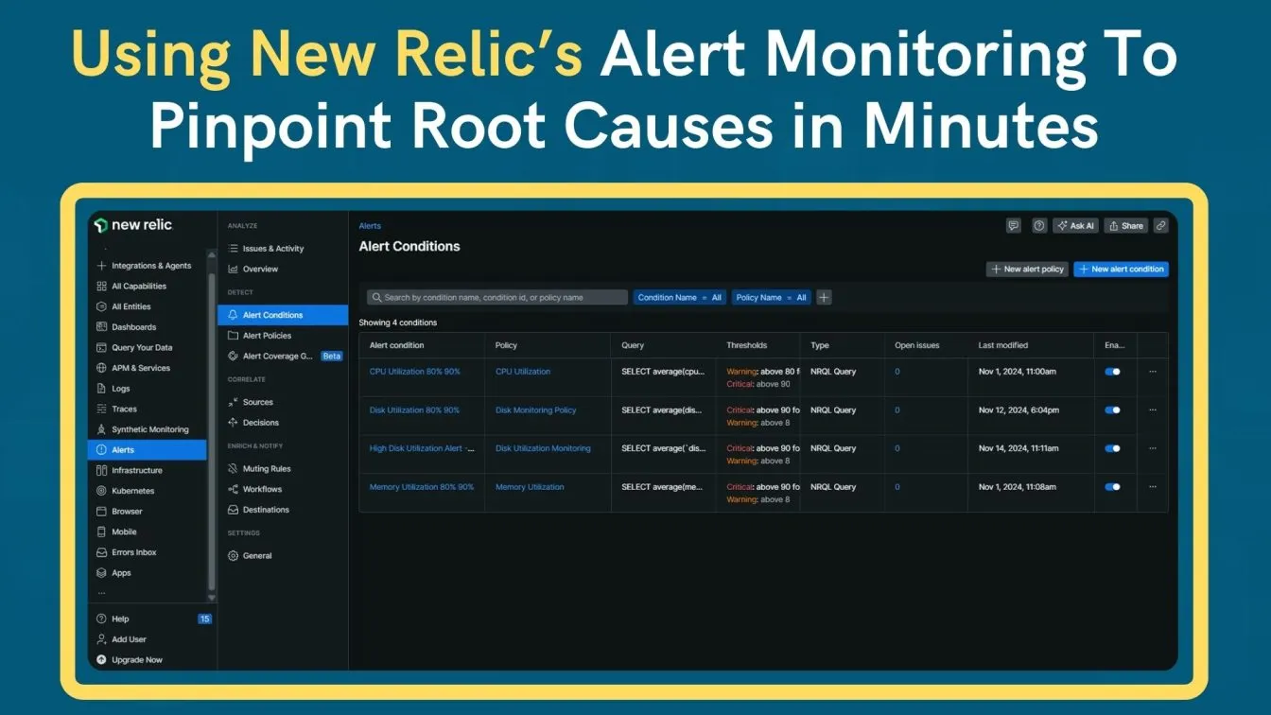Open Muting Rules

[x=259, y=469]
